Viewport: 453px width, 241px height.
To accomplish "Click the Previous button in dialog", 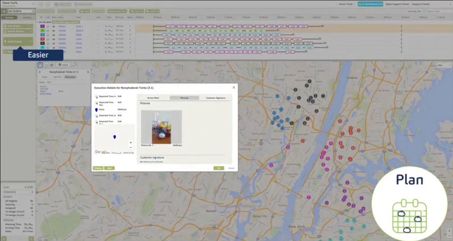I will coord(98,168).
